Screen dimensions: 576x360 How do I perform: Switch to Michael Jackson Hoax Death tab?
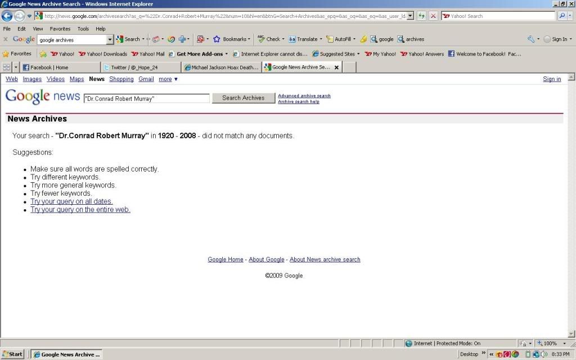pyautogui.click(x=222, y=67)
